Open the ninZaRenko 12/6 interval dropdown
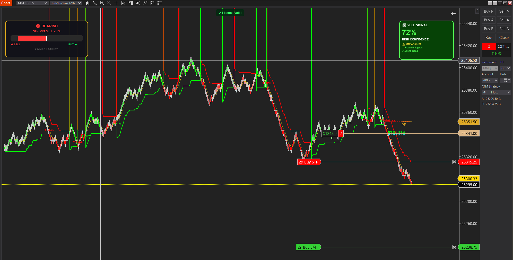Image resolution: width=513 pixels, height=260 pixels. 66,3
